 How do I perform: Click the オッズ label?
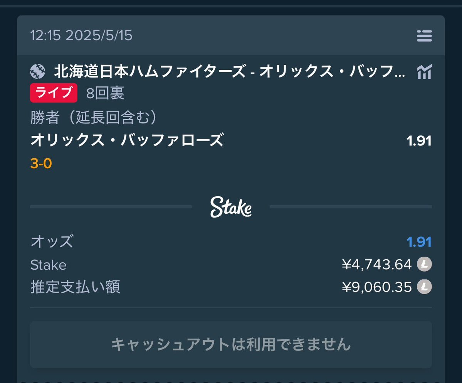tap(52, 241)
